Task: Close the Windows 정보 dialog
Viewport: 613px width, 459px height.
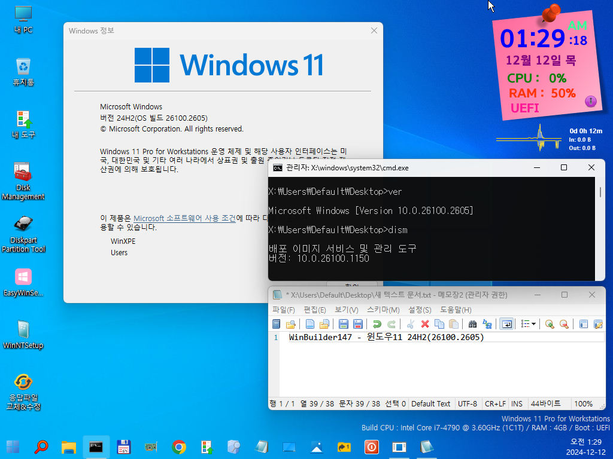Action: [x=374, y=30]
